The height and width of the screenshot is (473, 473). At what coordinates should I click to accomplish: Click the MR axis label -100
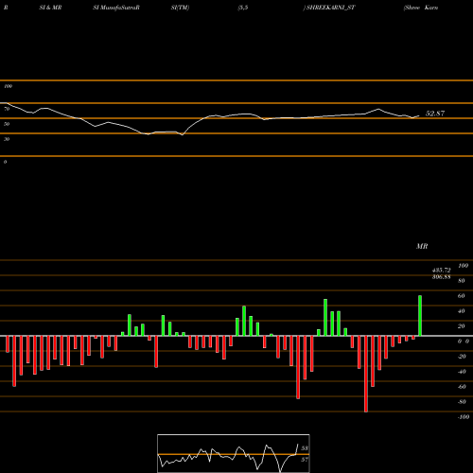pos(464,417)
